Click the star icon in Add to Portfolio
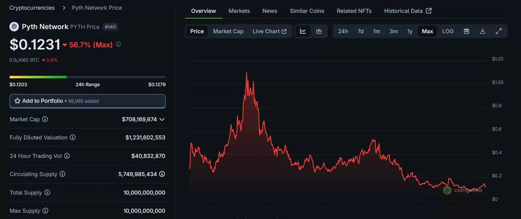This screenshot has height=219, width=521. (17, 101)
